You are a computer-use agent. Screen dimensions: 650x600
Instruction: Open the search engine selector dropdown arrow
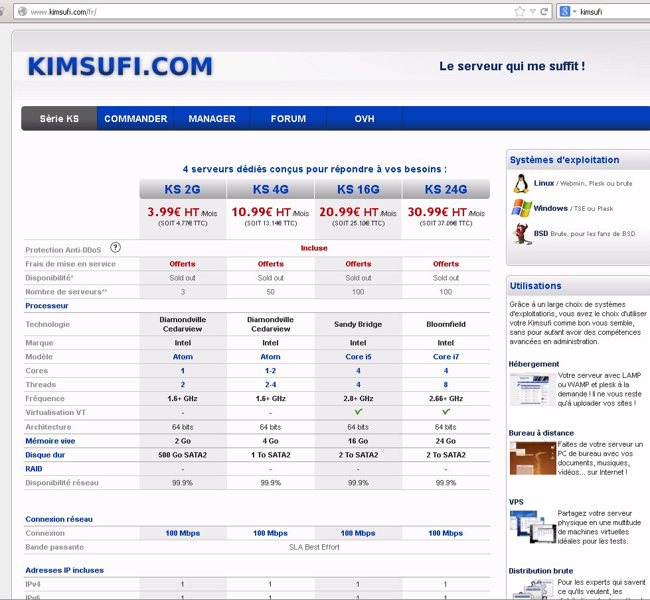pos(574,11)
